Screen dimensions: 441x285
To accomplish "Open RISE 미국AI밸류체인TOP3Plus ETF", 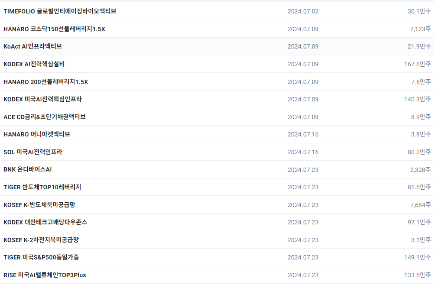I will tap(45, 275).
